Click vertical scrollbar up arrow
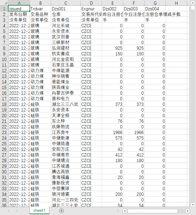The height and width of the screenshot is (215, 196). click(193, 3)
